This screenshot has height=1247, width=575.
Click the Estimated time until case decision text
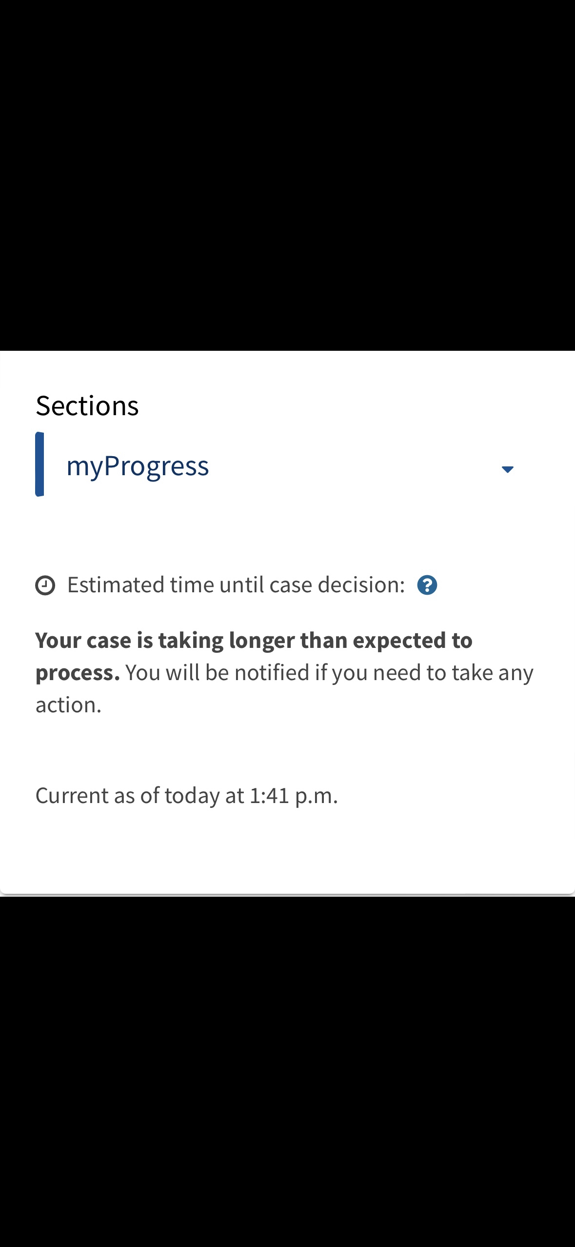[236, 584]
